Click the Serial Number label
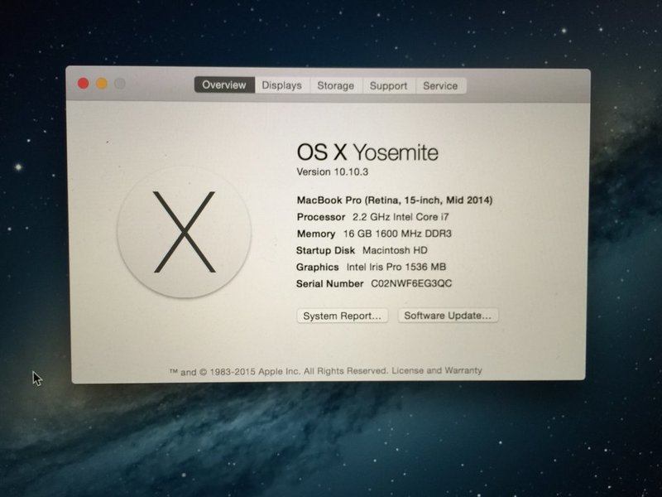The width and height of the screenshot is (662, 497). (x=329, y=283)
